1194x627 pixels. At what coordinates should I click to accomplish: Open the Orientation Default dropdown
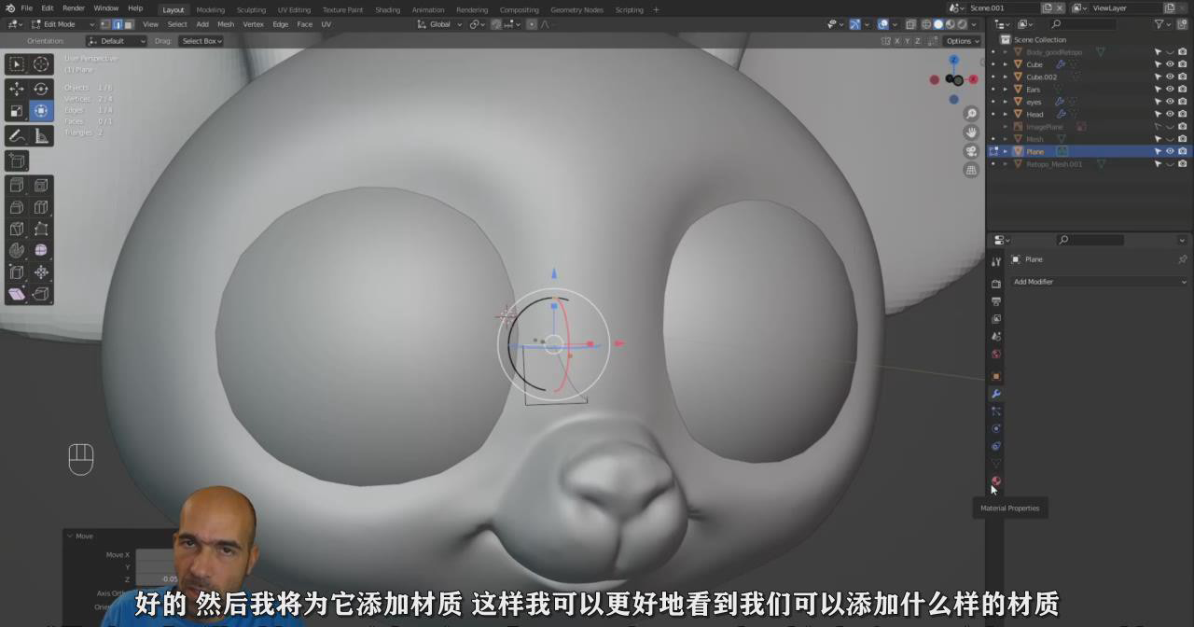(x=117, y=41)
